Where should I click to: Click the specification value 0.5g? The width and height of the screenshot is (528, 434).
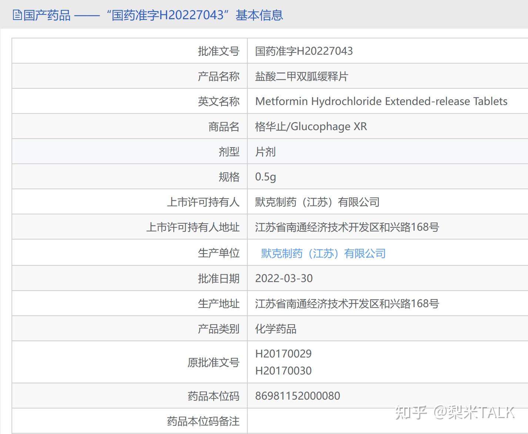pos(265,177)
